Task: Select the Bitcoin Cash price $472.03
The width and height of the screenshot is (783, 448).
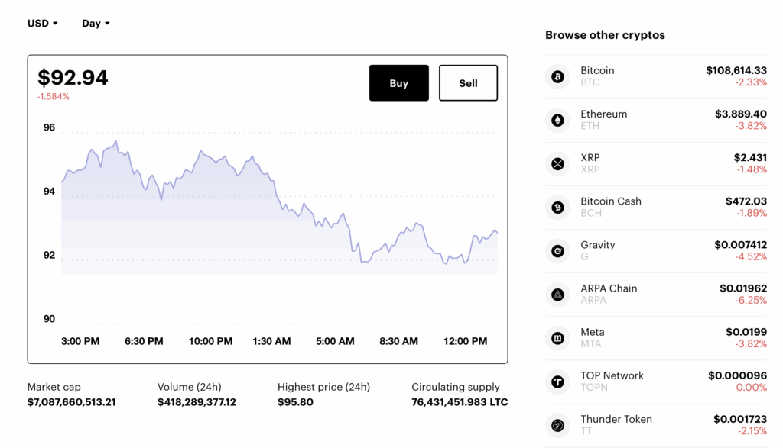Action: click(x=746, y=201)
